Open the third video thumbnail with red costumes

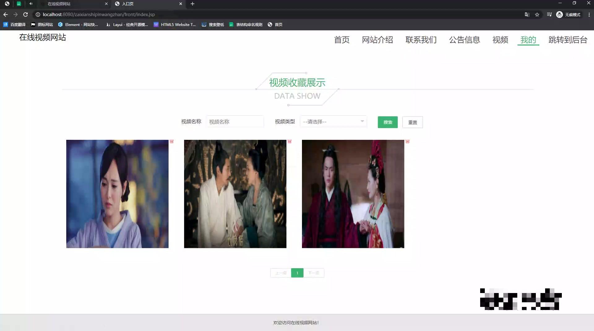pos(353,194)
